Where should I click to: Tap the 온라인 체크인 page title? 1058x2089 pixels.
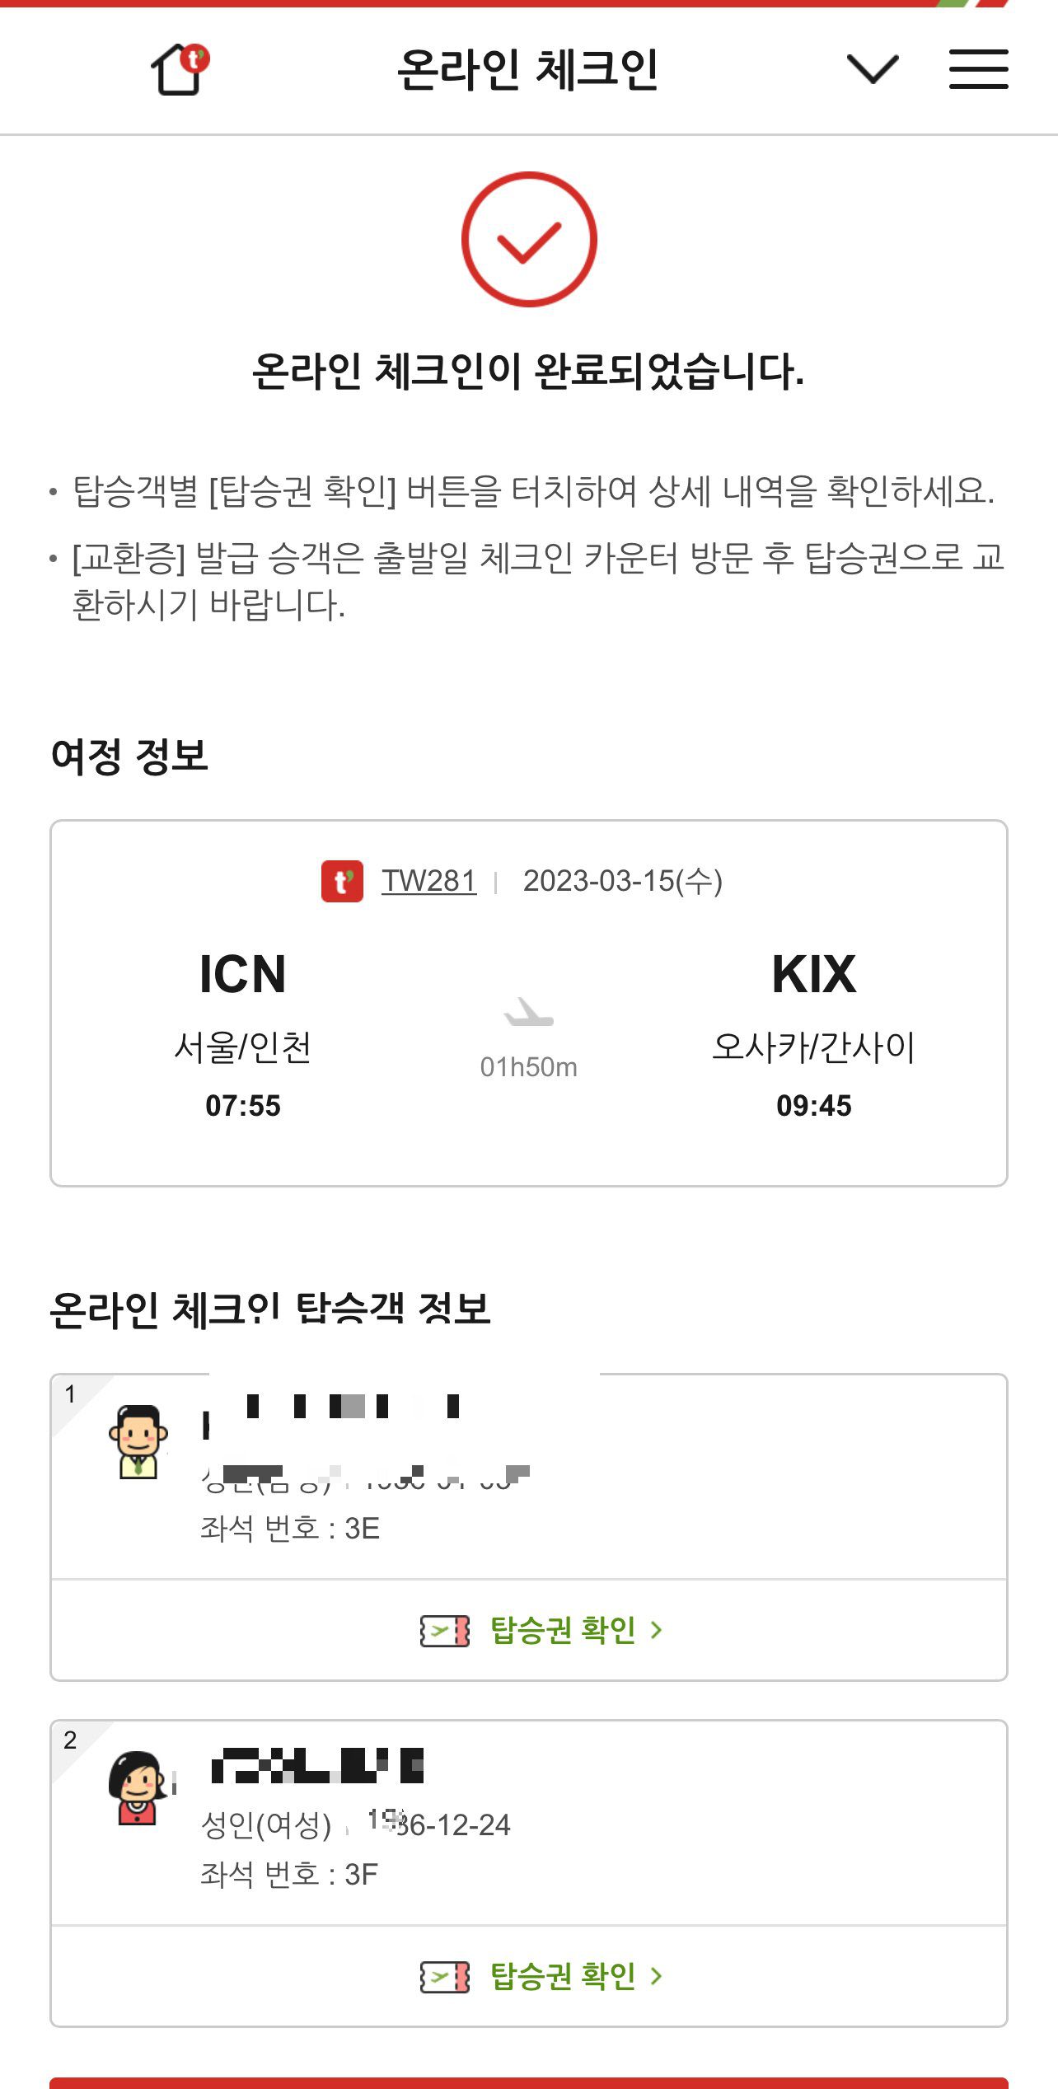point(527,69)
